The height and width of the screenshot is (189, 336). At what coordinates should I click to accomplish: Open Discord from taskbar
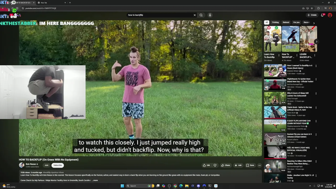tap(198, 186)
